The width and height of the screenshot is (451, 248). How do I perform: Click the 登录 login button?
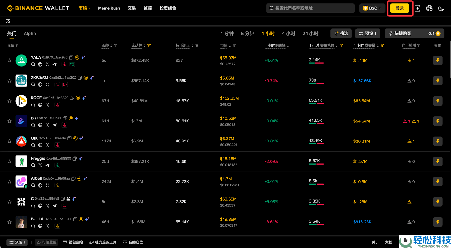click(400, 8)
